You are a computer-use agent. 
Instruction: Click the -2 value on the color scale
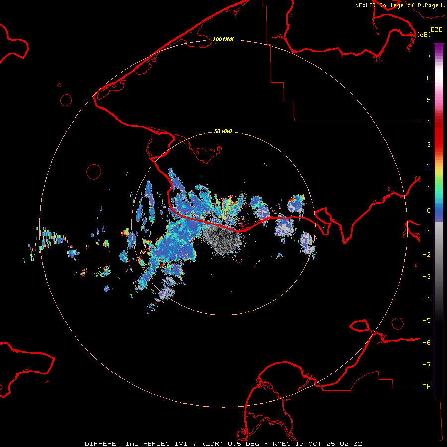click(x=427, y=255)
